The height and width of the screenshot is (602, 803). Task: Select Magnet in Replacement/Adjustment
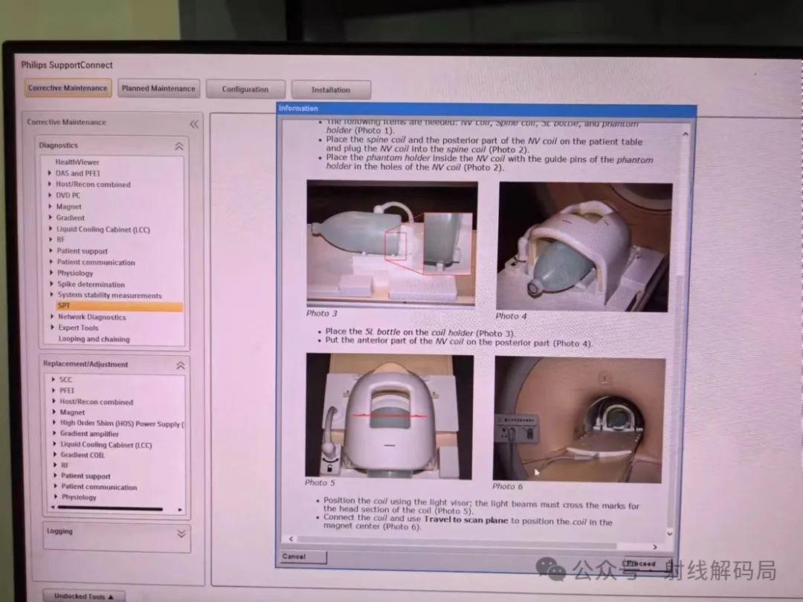72,412
